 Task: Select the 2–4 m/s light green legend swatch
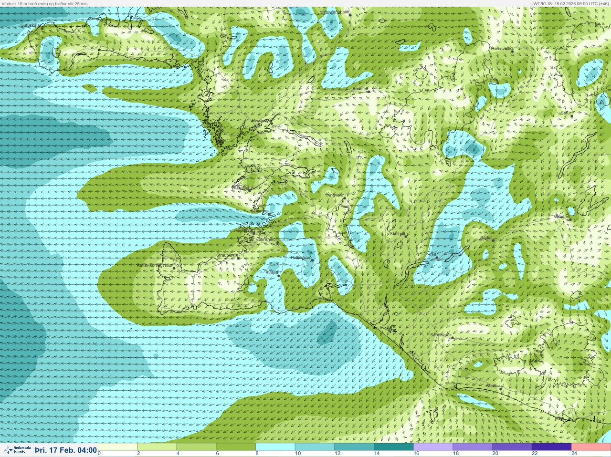(x=158, y=447)
